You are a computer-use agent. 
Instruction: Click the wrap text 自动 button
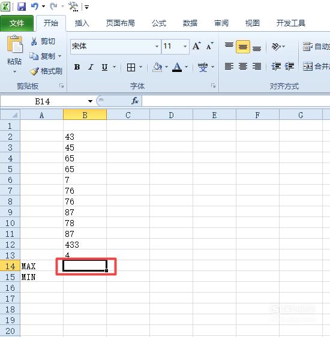tap(316, 46)
